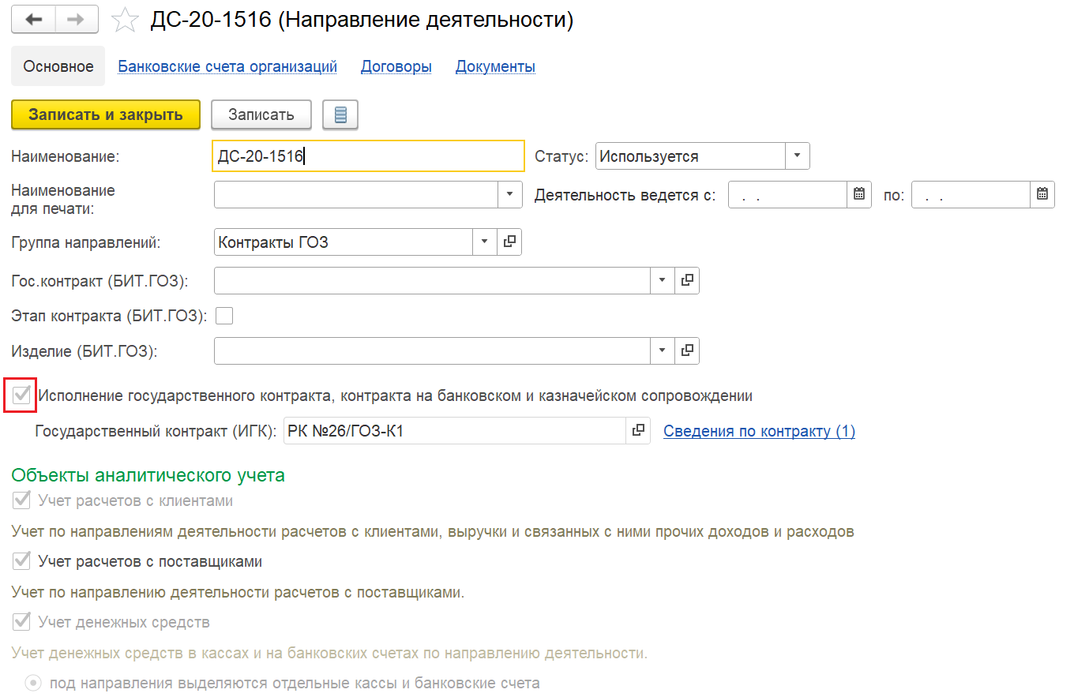This screenshot has width=1074, height=697.
Task: Open the РК №26/ГОЗ-К1 contract card icon
Action: (x=638, y=431)
